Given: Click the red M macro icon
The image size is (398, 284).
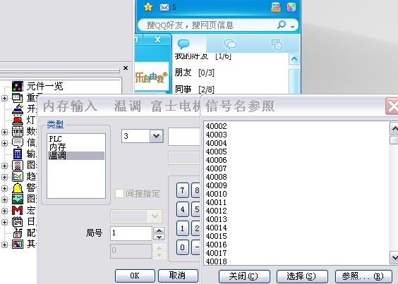Looking at the screenshot, I should (x=18, y=211).
